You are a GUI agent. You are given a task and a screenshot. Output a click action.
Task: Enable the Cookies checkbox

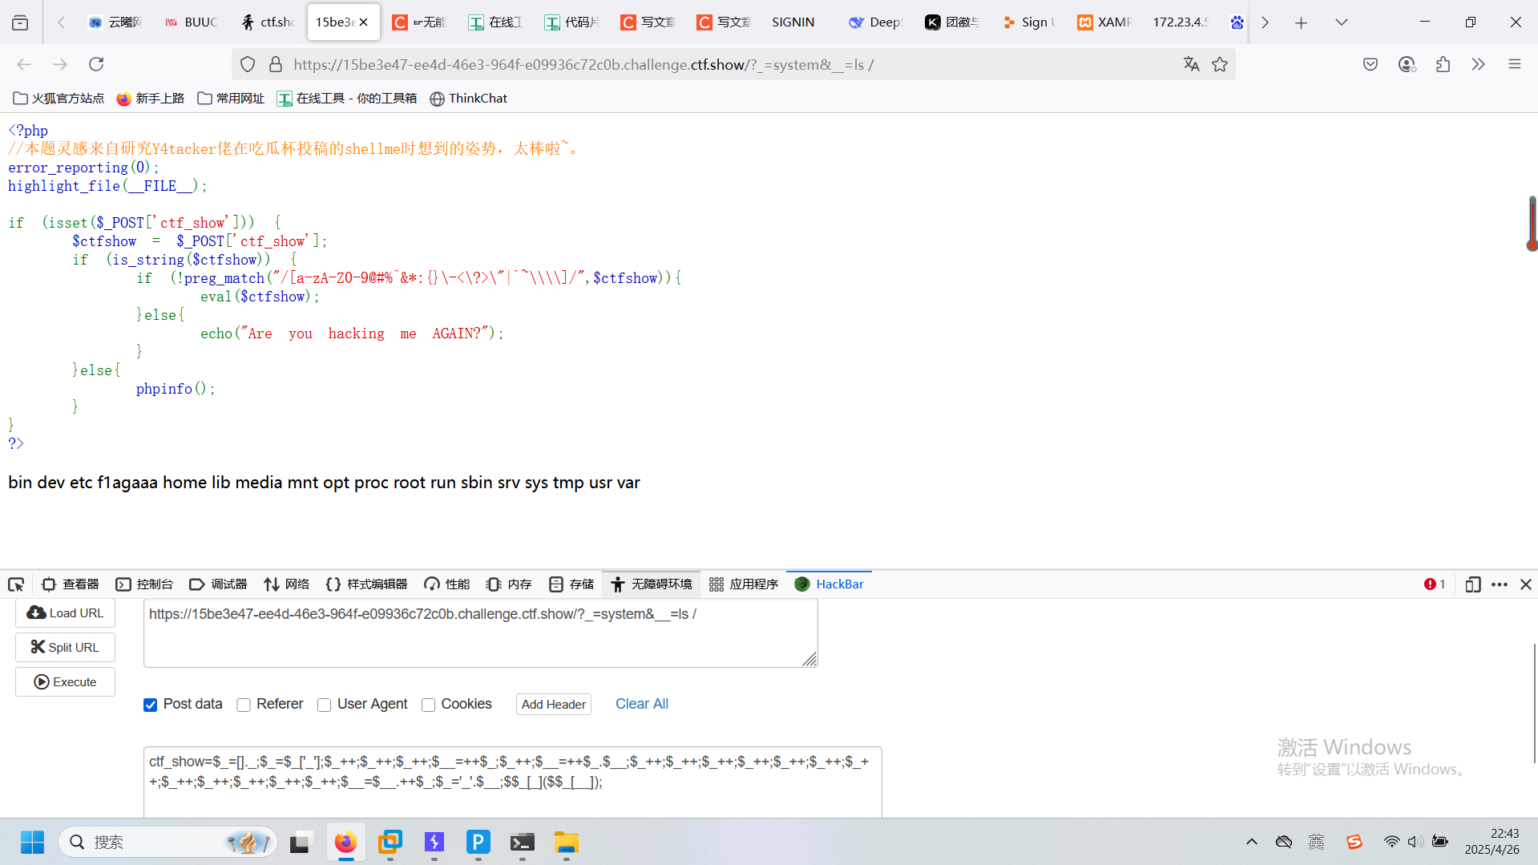[428, 705]
